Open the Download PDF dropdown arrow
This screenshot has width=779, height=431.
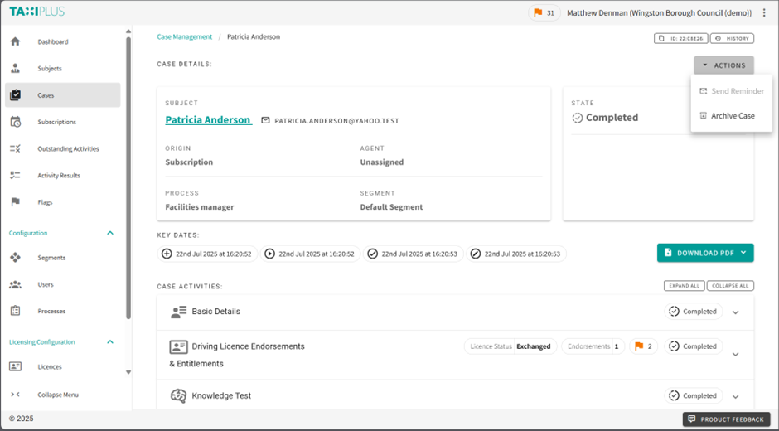[x=743, y=253]
